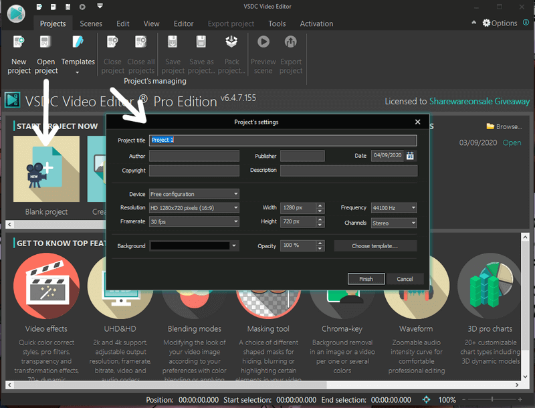Click the zoom in plus in status bar
The image size is (535, 408).
click(x=520, y=399)
